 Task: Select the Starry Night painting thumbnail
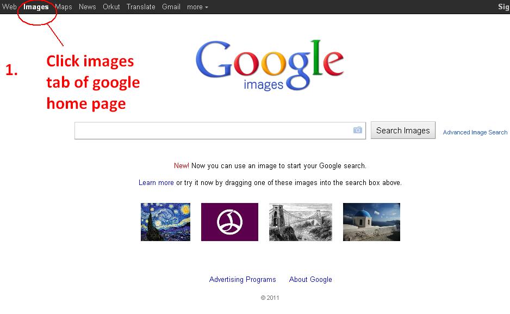tap(165, 222)
